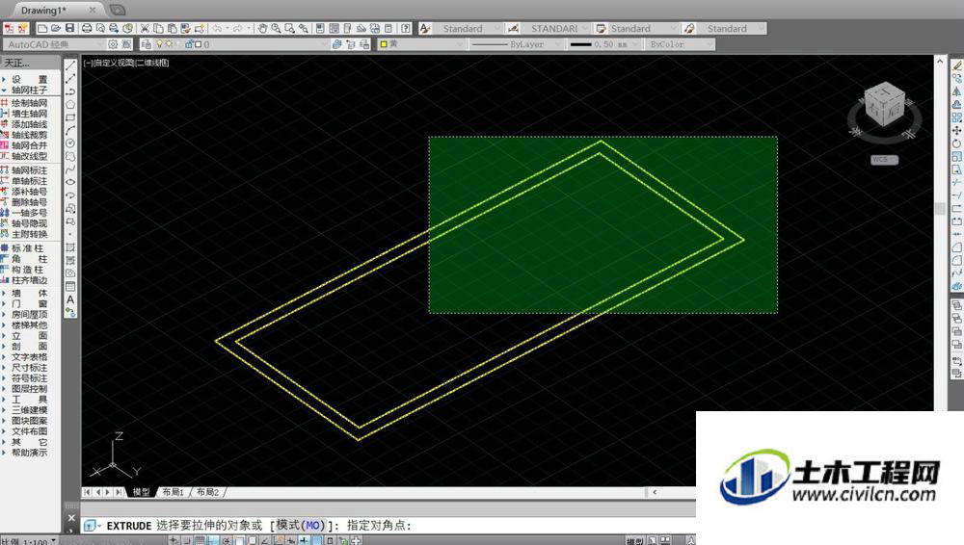Switch to the 模型 tab
Viewport: 964px width, 545px height.
[142, 492]
